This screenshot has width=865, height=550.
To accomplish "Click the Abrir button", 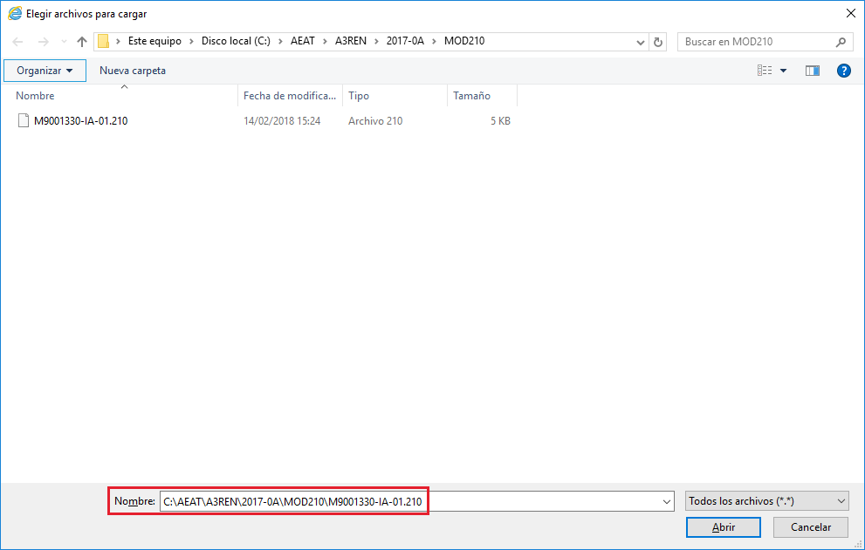I will [x=724, y=527].
